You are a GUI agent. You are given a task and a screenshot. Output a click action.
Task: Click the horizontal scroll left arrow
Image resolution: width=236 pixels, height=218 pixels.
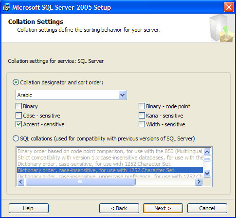[21, 181]
